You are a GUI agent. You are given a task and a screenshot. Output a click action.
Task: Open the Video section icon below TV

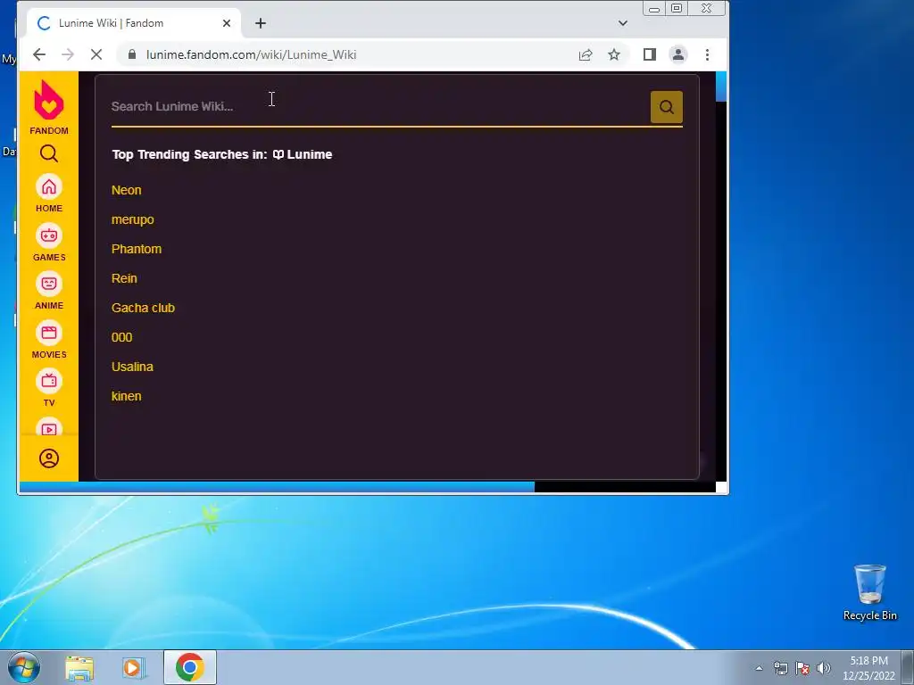49,429
